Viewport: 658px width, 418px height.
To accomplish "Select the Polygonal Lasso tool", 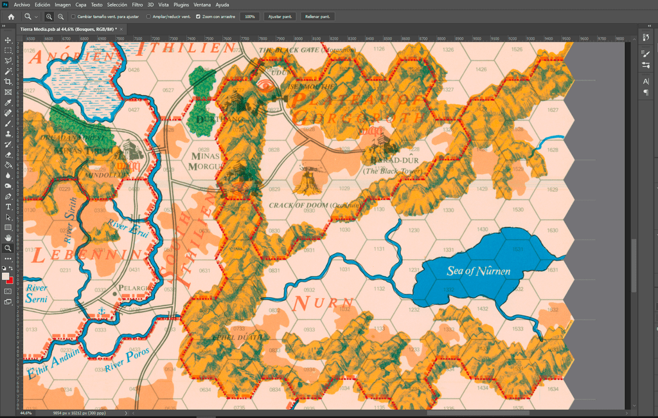I will click(8, 61).
